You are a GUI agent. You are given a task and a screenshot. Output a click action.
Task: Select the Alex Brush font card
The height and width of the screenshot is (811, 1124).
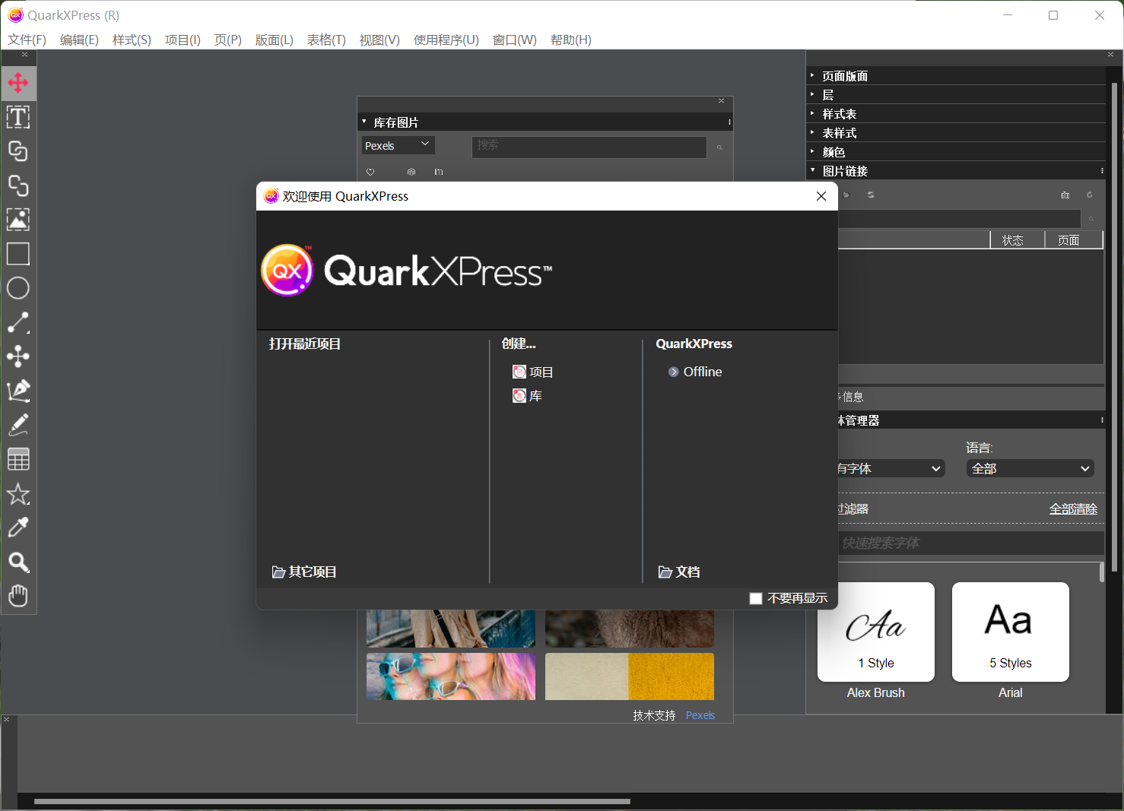click(x=876, y=632)
